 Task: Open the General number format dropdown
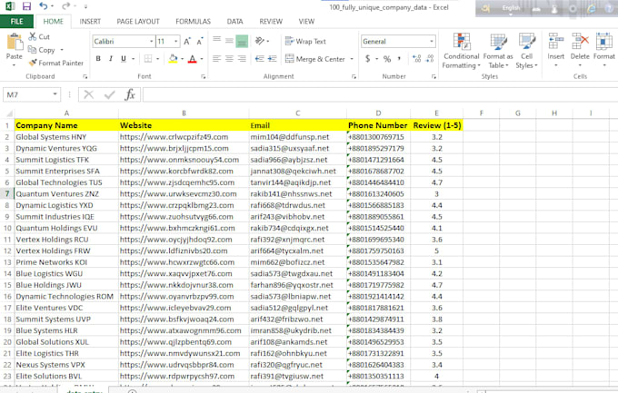tap(432, 41)
